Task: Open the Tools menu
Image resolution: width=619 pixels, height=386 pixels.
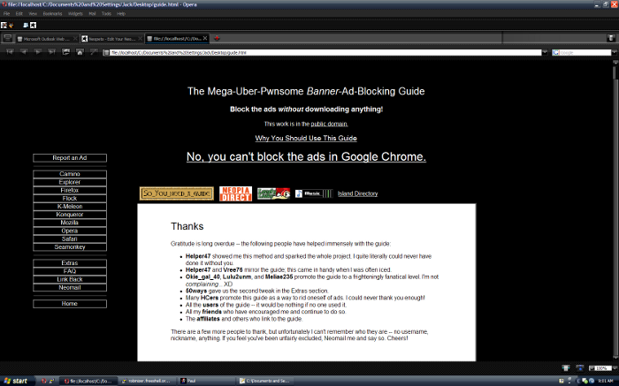Action: click(106, 14)
